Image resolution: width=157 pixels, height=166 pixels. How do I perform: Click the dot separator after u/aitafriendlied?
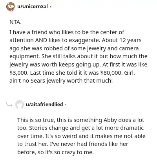pos(66,105)
